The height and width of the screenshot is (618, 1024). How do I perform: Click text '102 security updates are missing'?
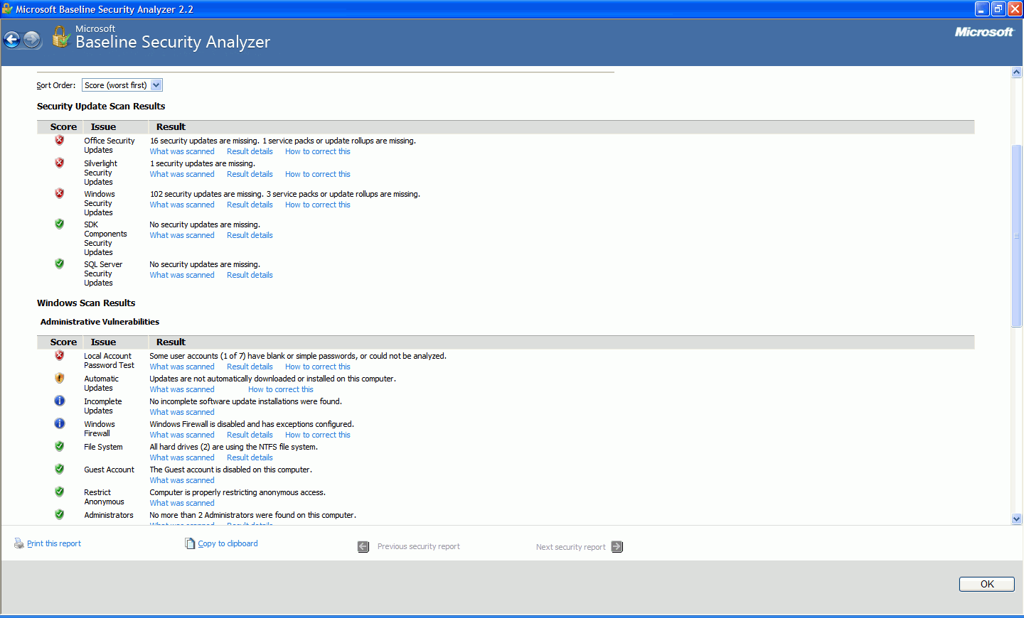click(x=207, y=194)
